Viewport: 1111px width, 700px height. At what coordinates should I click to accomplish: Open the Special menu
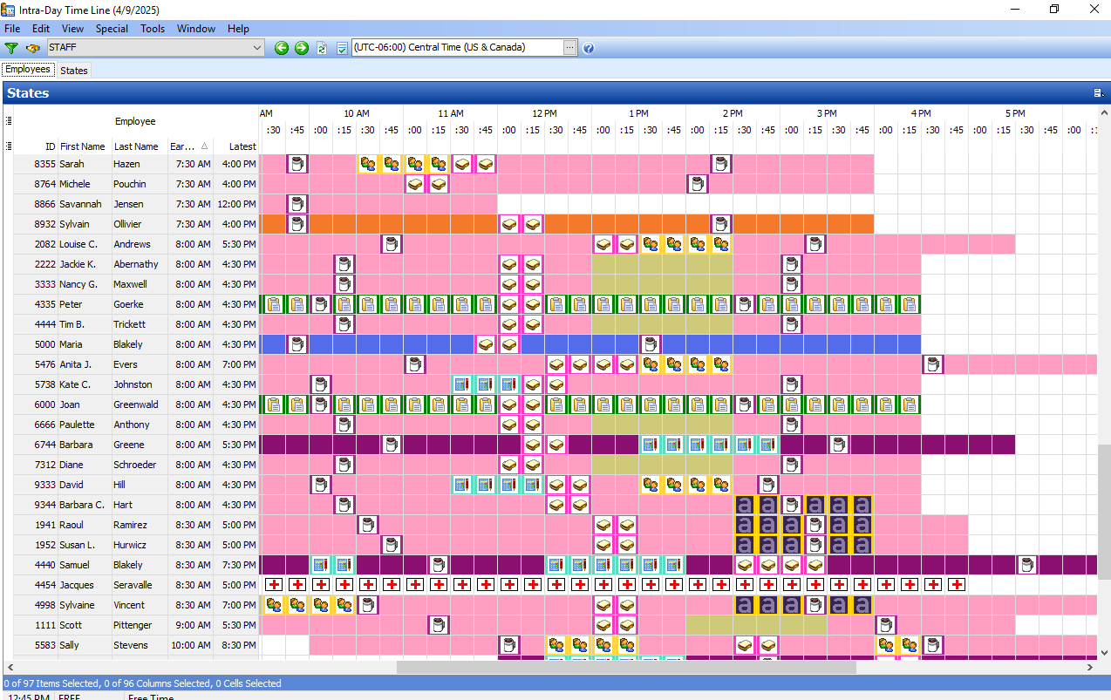point(112,28)
